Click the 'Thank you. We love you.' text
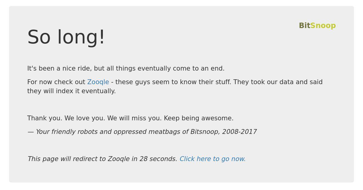 (66, 118)
